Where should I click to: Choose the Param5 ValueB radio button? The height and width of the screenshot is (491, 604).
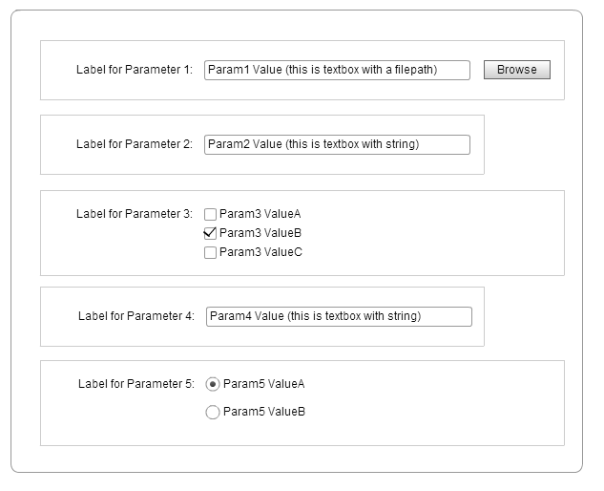coord(213,412)
